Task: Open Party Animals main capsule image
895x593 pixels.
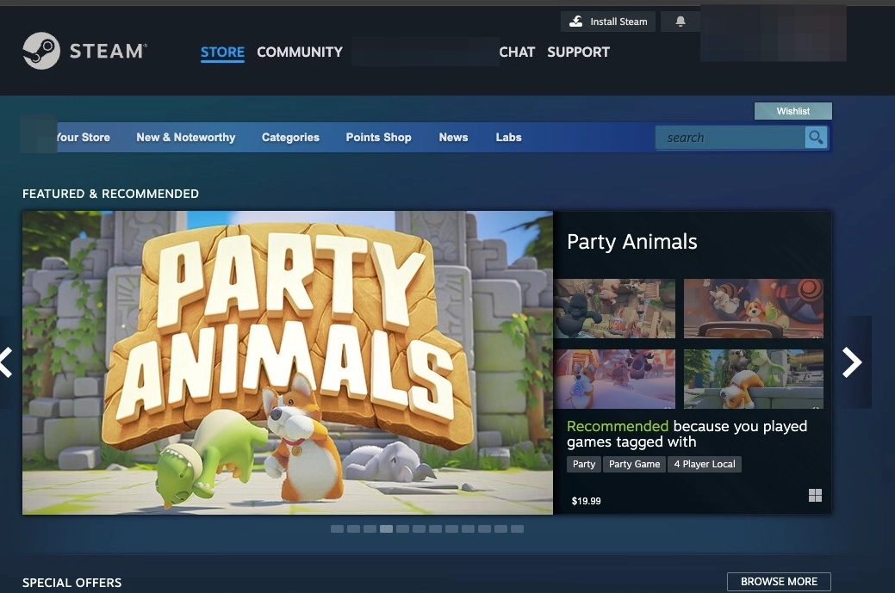Action: coord(288,362)
